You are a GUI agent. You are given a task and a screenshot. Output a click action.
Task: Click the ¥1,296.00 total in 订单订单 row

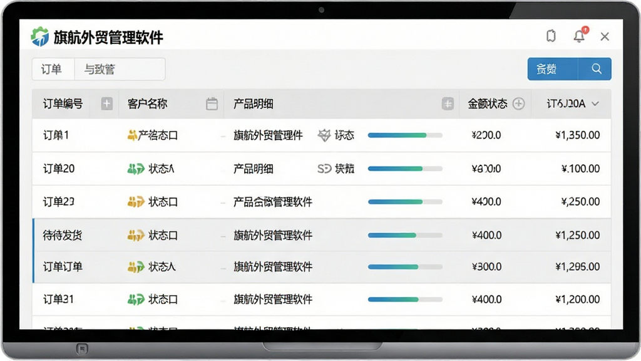(578, 267)
